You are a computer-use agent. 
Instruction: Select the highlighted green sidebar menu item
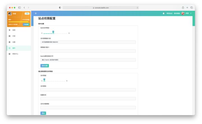pos(19,48)
